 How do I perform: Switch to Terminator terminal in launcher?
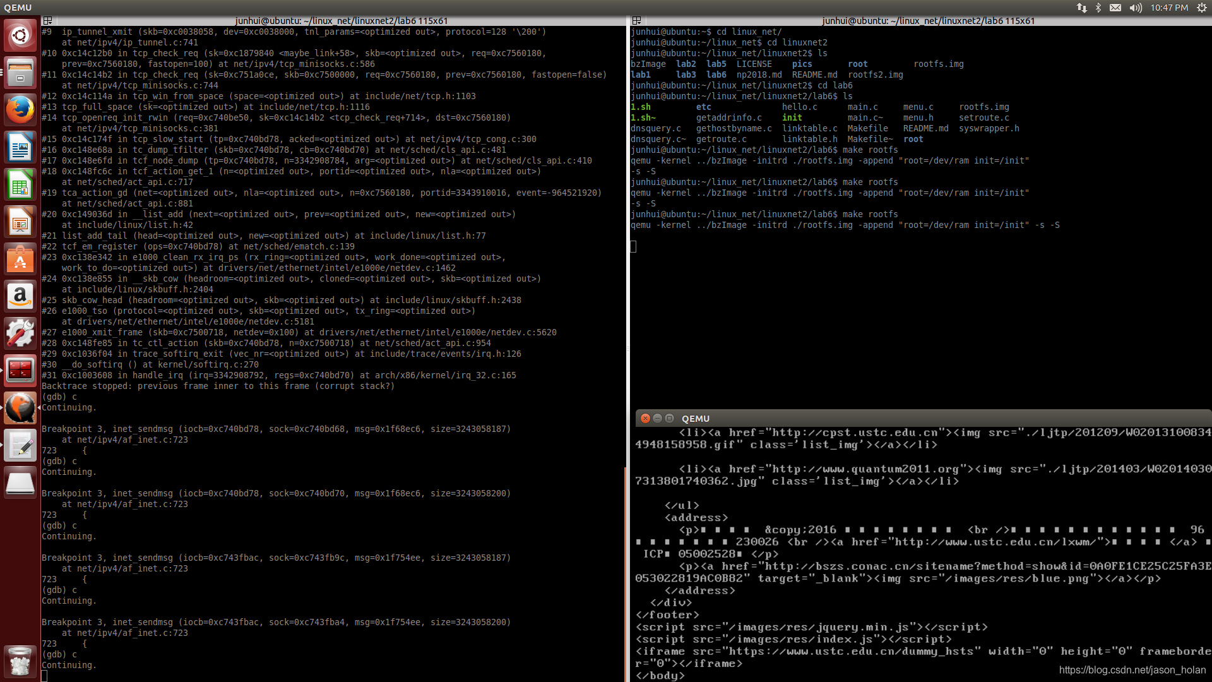(20, 371)
